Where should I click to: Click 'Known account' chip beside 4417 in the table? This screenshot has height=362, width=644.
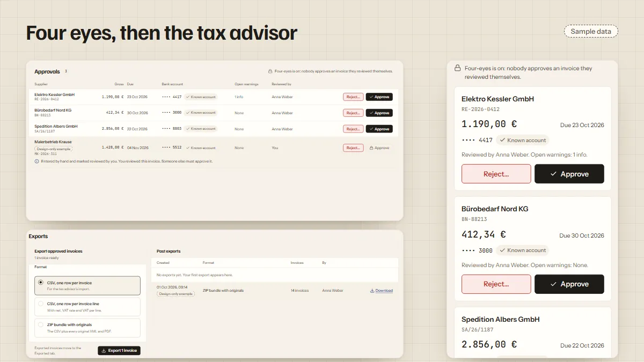(x=201, y=97)
